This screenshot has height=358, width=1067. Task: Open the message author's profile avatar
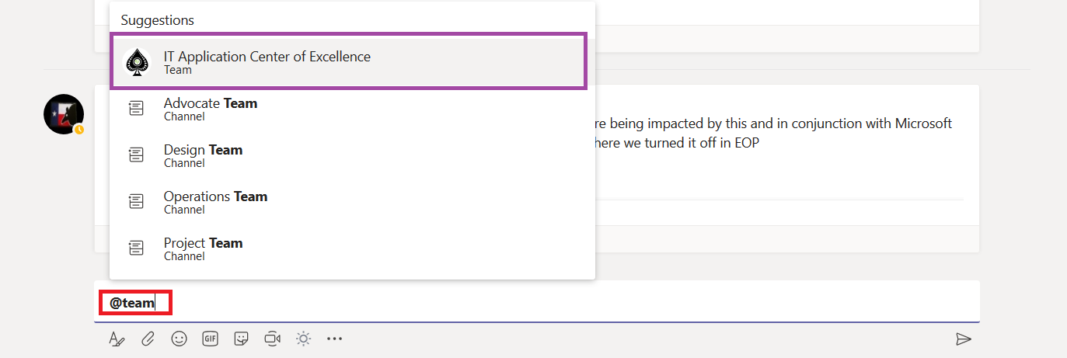[x=64, y=115]
